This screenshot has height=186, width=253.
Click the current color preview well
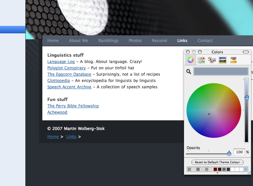tap(221, 71)
